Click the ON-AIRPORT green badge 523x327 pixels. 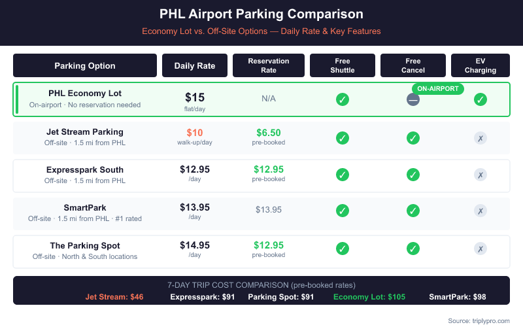point(438,88)
